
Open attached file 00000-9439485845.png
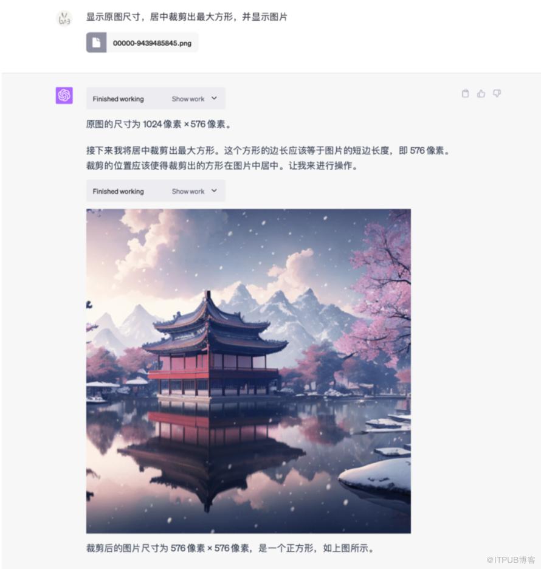click(x=142, y=43)
